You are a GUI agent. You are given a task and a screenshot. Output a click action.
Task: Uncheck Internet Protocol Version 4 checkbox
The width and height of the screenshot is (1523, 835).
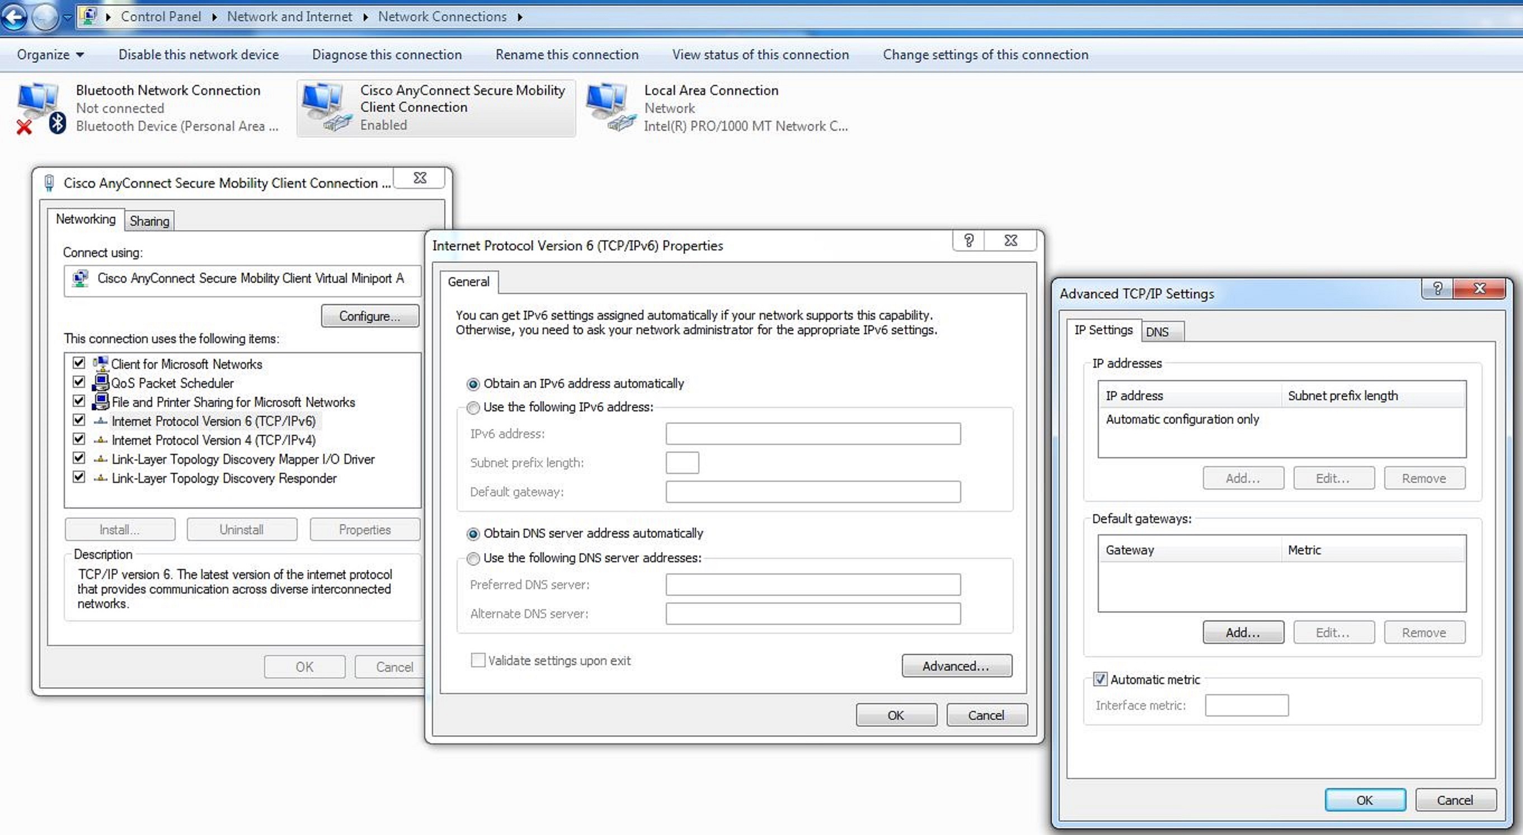79,439
